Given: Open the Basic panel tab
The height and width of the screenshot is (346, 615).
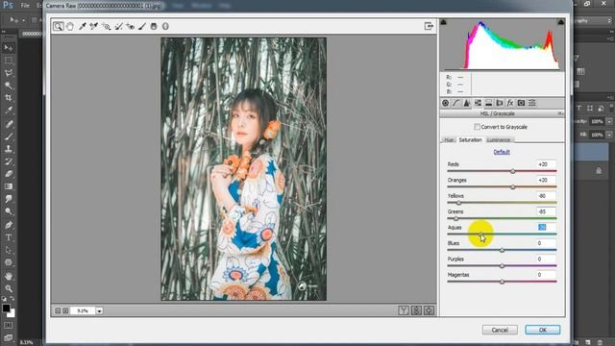Looking at the screenshot, I should coord(445,103).
